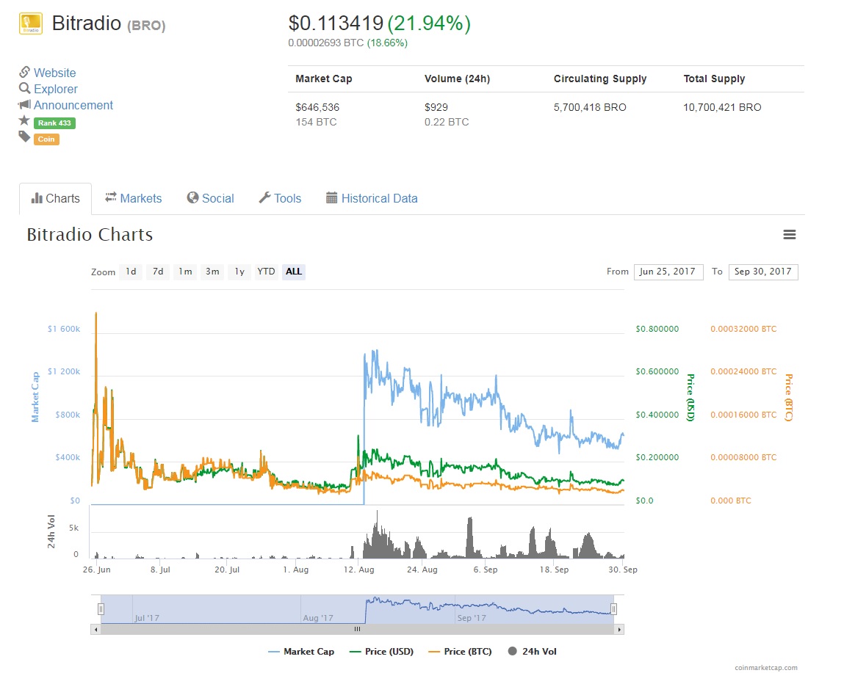
Task: Click the globe icon next to Social
Action: [x=192, y=198]
